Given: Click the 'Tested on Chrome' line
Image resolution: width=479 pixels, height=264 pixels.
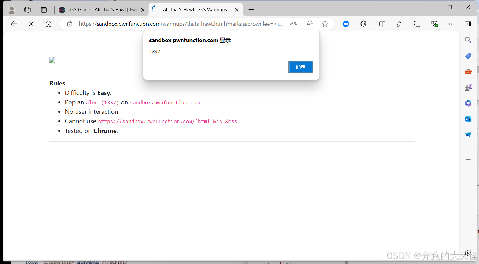Looking at the screenshot, I should click(92, 131).
